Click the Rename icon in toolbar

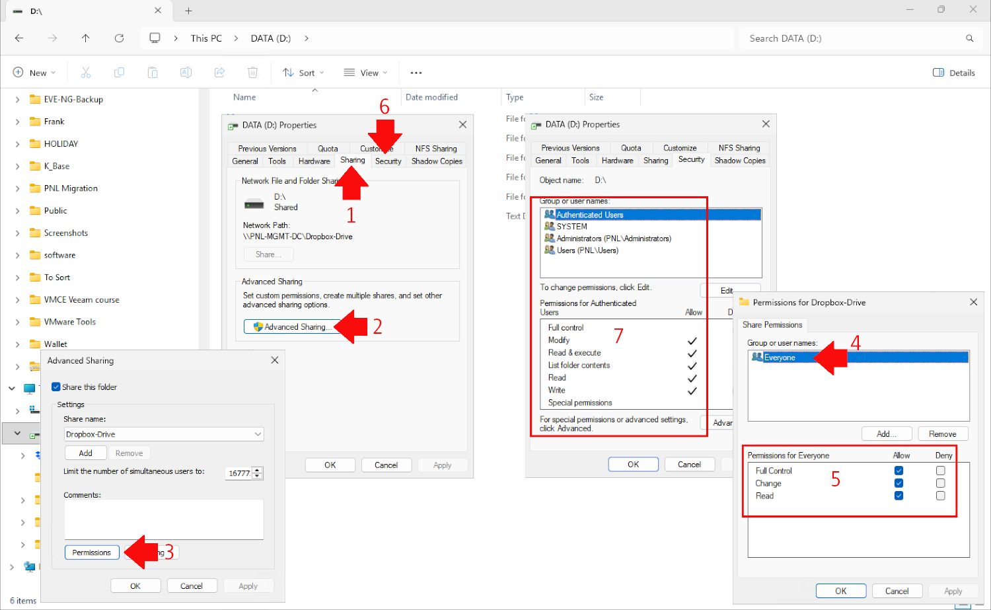(x=186, y=73)
